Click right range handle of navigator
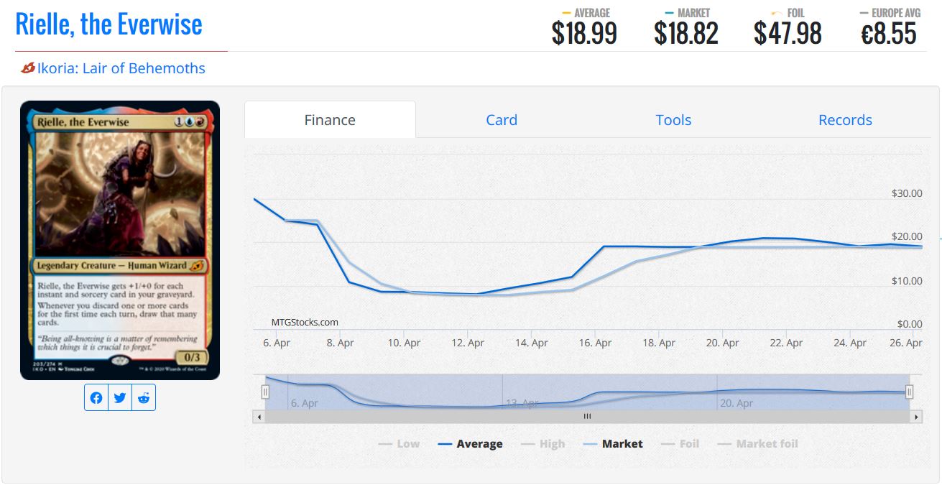 click(x=910, y=392)
